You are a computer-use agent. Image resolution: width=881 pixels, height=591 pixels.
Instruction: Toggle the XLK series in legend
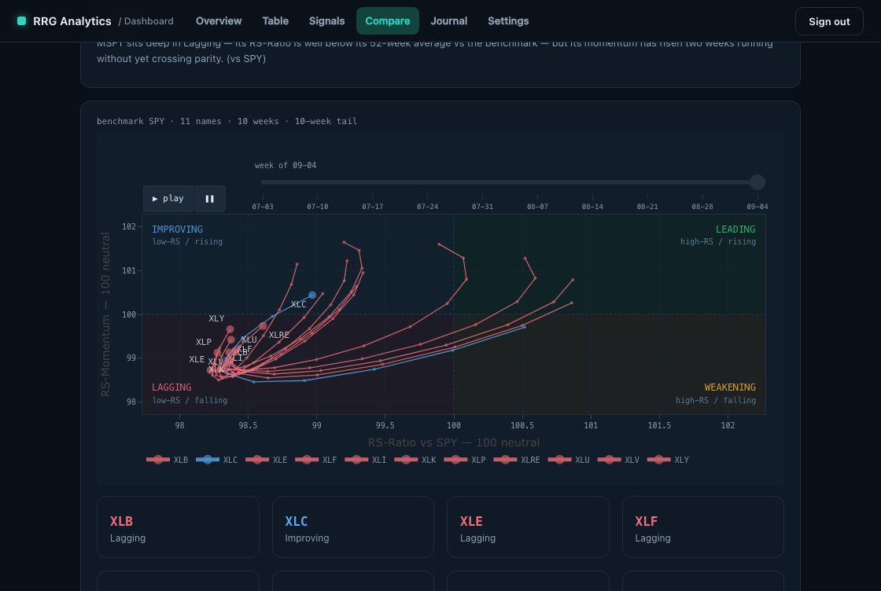(x=416, y=460)
